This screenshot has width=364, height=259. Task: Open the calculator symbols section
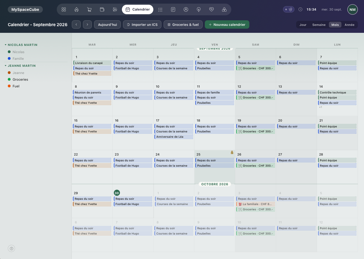[115, 9]
